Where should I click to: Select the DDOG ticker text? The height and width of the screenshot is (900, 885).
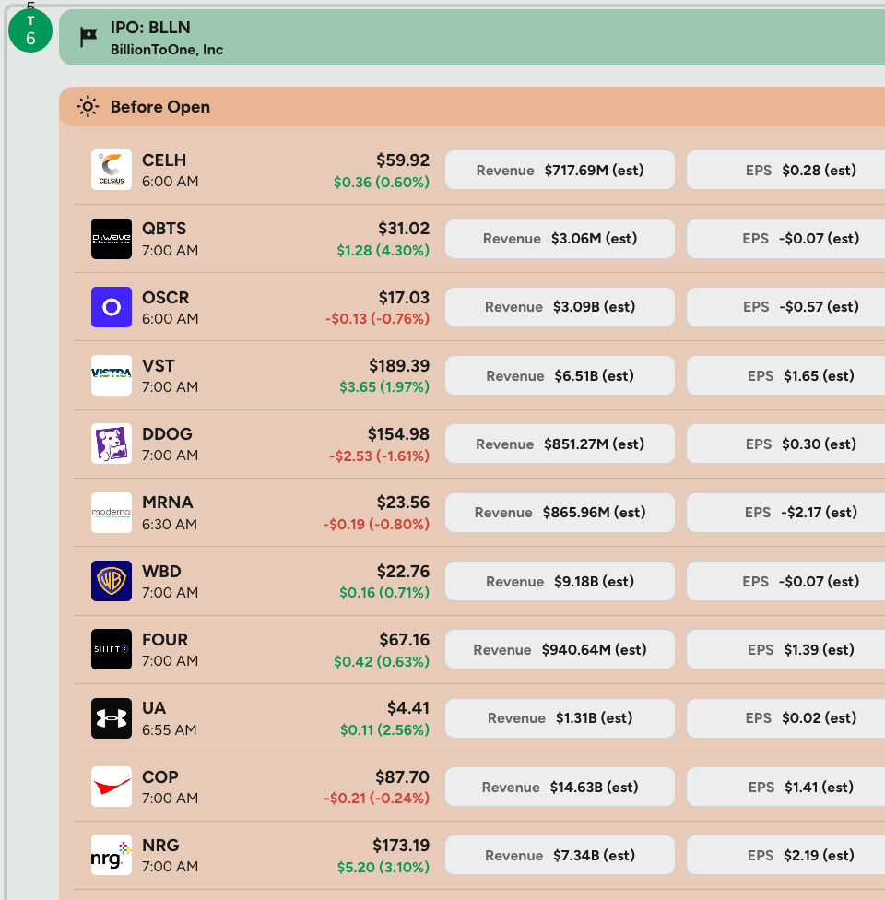[167, 434]
